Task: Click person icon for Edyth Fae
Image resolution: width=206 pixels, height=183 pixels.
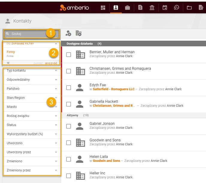Action: 80,87
